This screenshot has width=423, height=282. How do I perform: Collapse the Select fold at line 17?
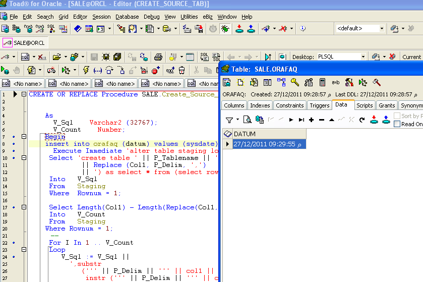click(x=24, y=207)
